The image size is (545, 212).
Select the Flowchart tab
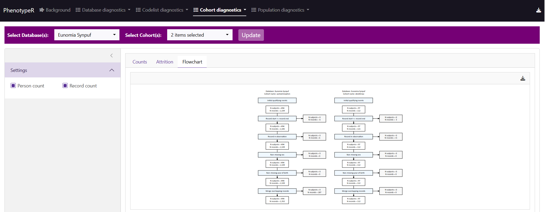[x=192, y=62]
